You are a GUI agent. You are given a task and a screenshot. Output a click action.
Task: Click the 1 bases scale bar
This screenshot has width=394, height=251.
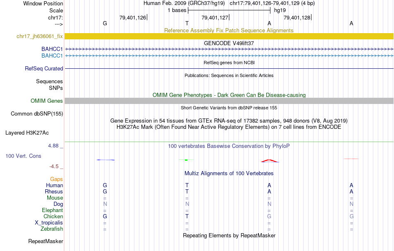tap(229, 10)
